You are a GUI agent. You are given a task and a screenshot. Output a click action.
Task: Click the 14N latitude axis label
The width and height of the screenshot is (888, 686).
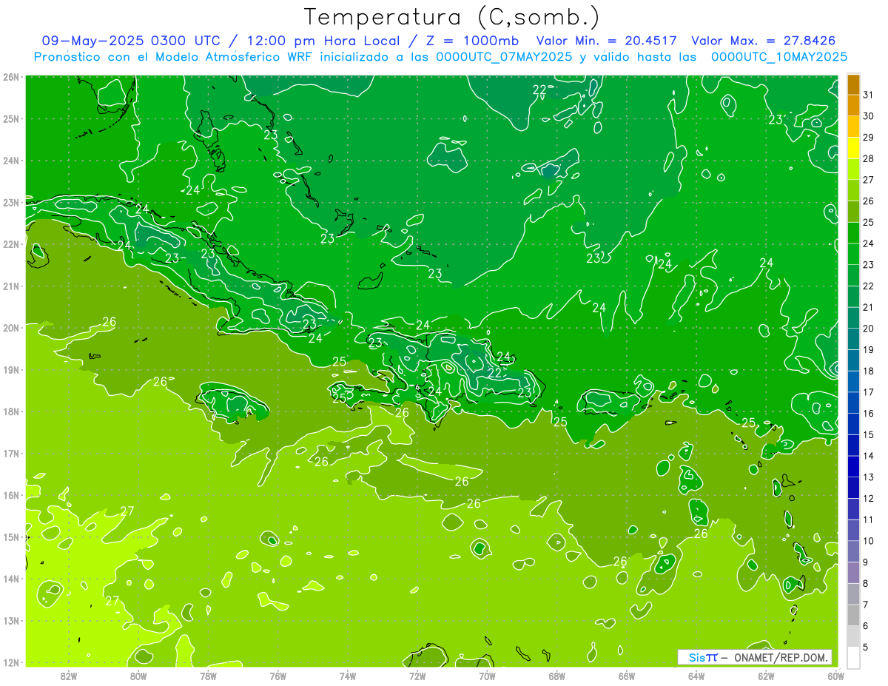[11, 579]
